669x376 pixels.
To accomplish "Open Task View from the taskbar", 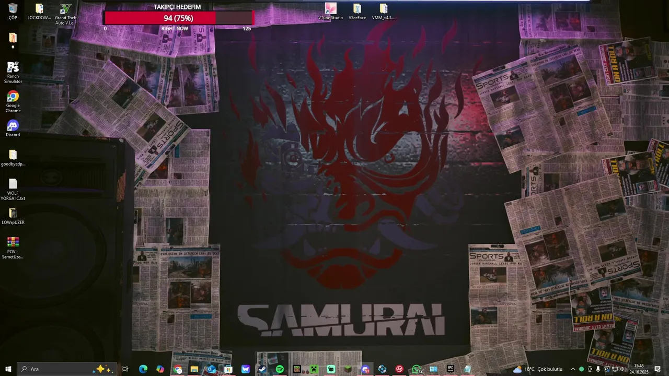I will click(x=125, y=369).
